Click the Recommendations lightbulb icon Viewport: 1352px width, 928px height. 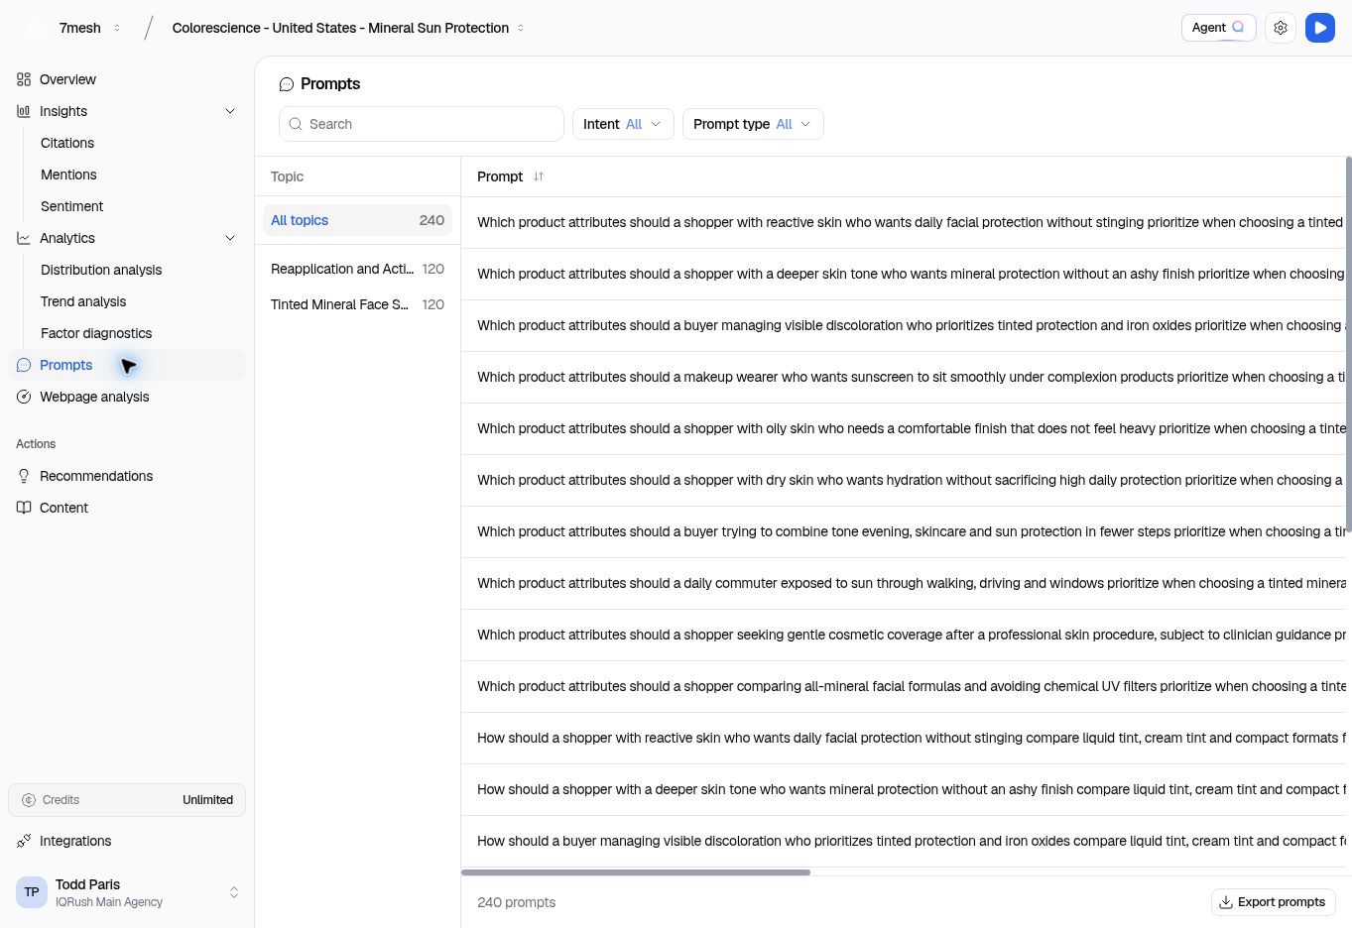pyautogui.click(x=24, y=476)
